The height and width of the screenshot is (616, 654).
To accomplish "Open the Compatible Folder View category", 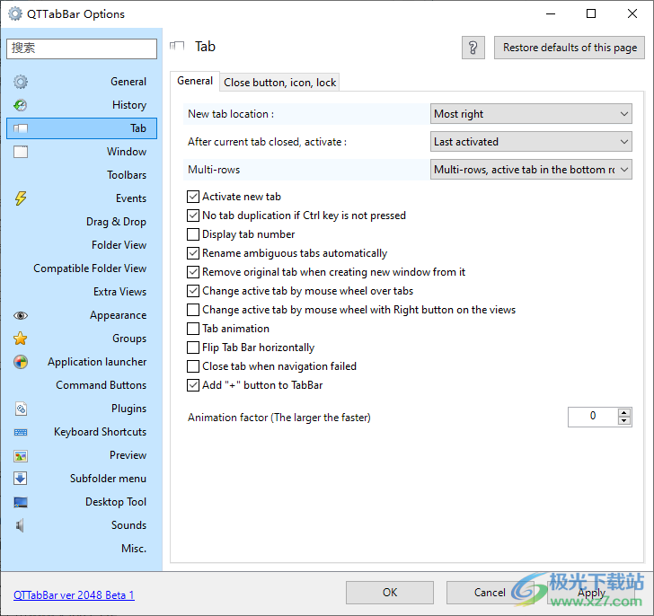I will 82,268.
